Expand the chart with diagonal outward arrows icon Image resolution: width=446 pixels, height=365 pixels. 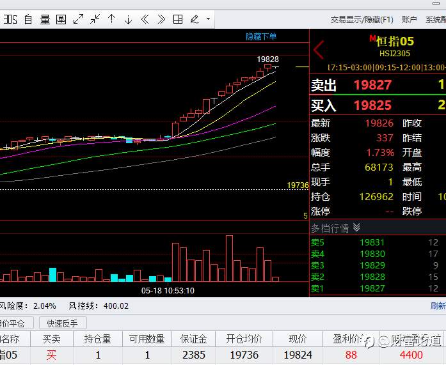[x=78, y=19]
